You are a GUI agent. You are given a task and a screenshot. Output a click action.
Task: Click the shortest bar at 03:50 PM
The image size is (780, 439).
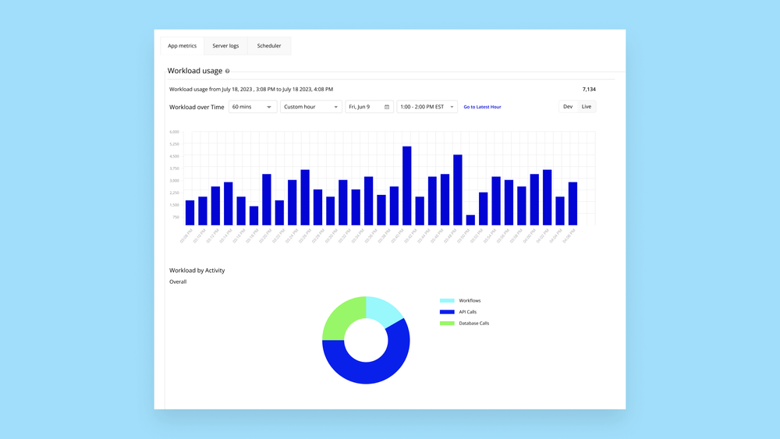pos(470,220)
